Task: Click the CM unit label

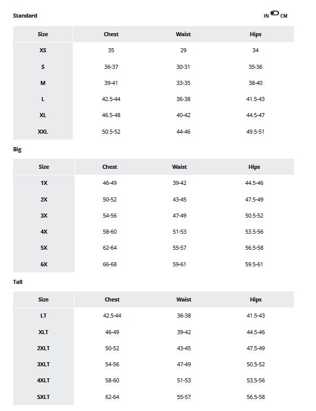Action: 284,16
